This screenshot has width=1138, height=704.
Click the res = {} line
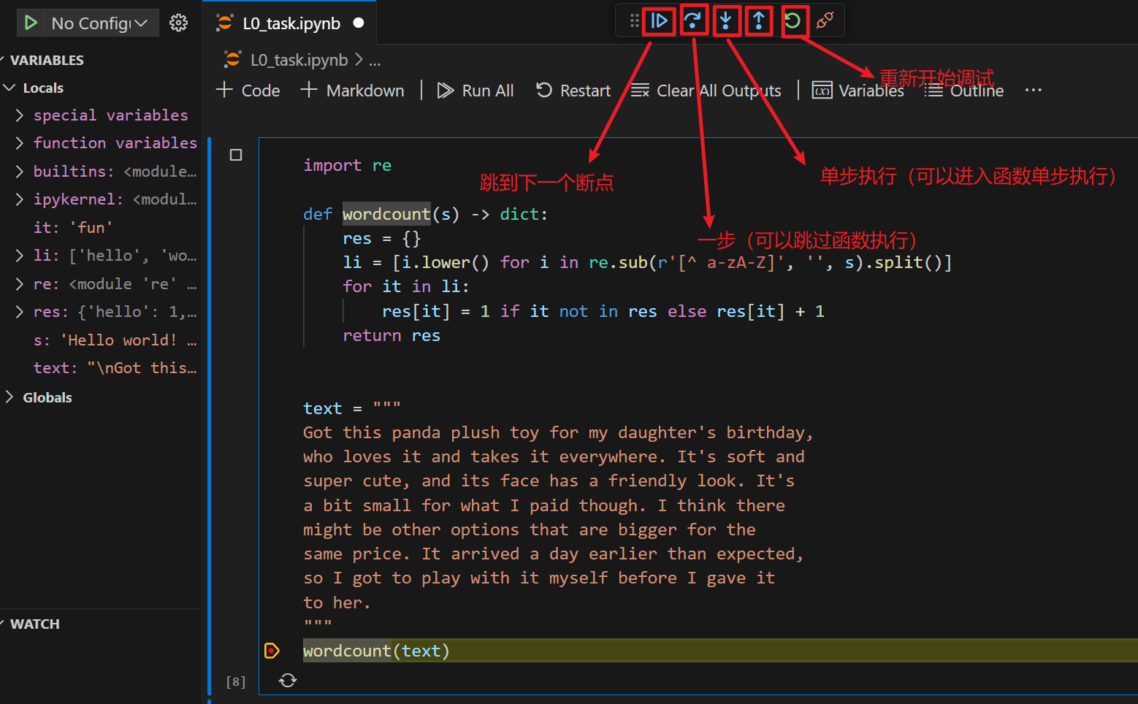coord(382,239)
